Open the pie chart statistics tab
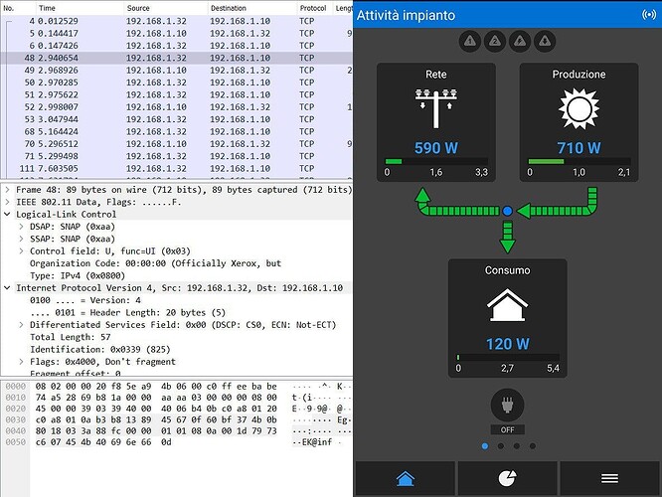 (507, 478)
